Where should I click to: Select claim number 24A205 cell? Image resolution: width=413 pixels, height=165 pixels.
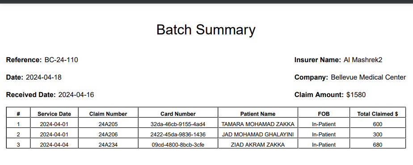click(108, 124)
